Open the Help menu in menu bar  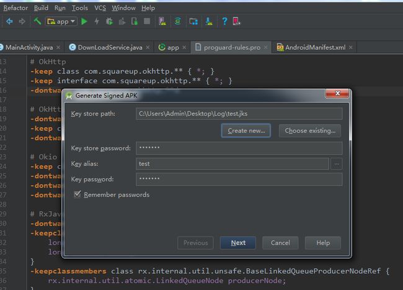click(148, 8)
